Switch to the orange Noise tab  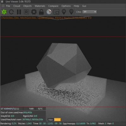tap(57, 120)
